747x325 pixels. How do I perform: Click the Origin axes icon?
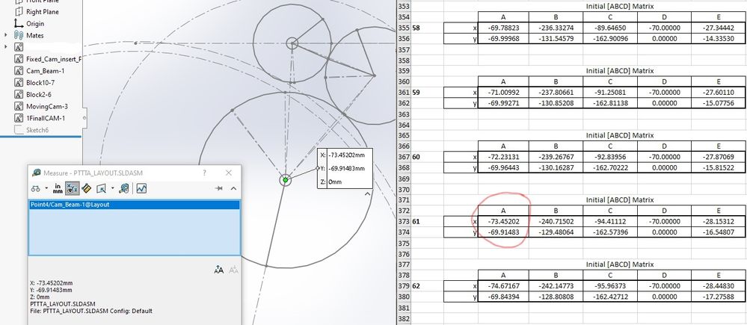tap(19, 23)
